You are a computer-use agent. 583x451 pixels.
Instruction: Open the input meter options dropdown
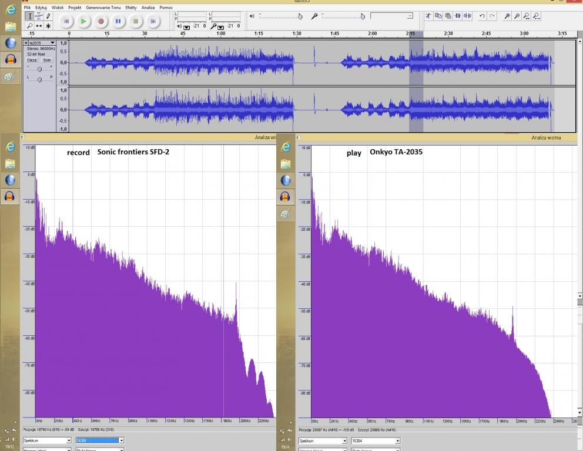coord(220,27)
